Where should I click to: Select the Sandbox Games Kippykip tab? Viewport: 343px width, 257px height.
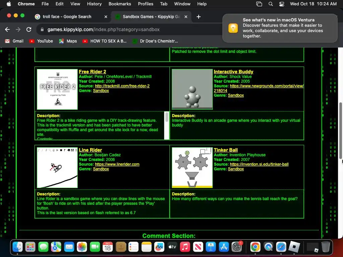(x=151, y=17)
